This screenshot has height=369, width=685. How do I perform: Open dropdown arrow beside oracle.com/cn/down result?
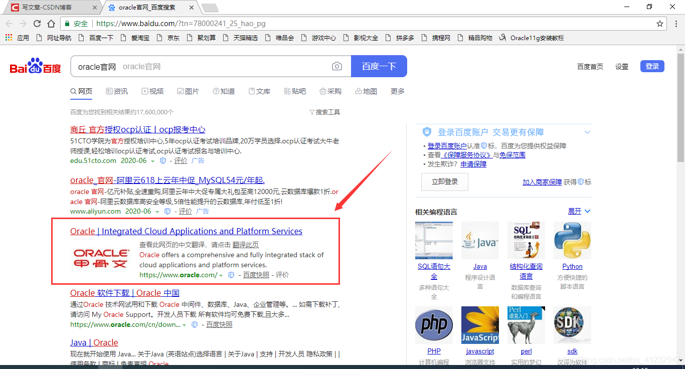(184, 325)
